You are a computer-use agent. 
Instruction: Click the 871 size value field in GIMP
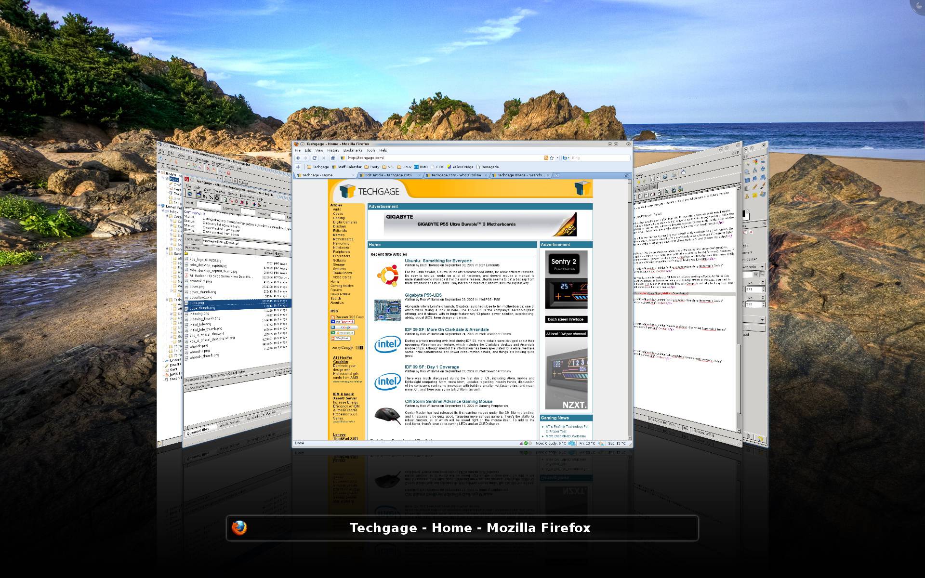[754, 289]
